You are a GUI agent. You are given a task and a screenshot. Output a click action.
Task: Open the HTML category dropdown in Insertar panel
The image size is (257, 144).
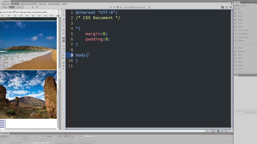click(240, 5)
